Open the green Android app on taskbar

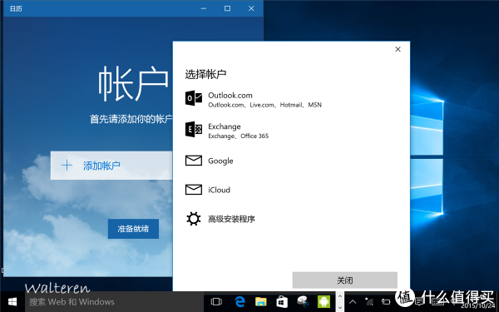coord(324,301)
